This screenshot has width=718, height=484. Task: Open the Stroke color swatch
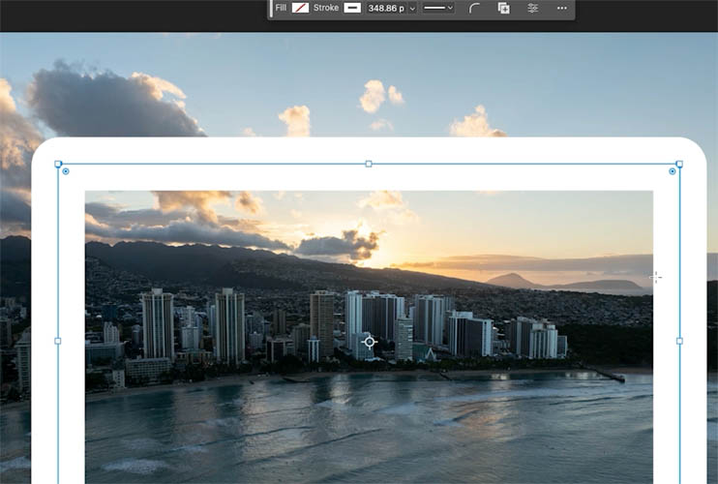(x=352, y=8)
